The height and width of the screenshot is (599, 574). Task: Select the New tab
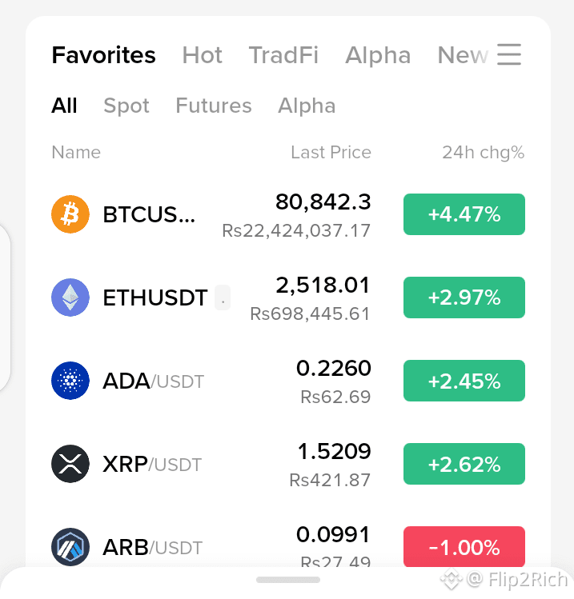click(x=463, y=55)
